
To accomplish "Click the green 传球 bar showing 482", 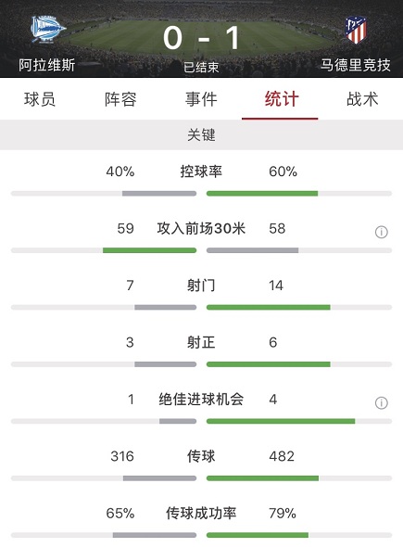I will tap(262, 478).
